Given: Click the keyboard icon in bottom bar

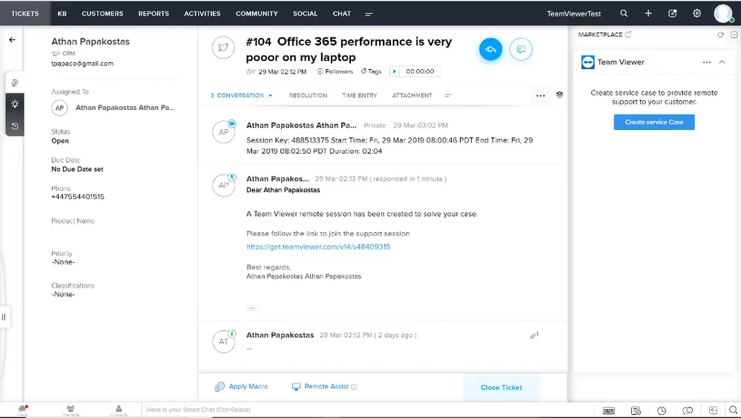Looking at the screenshot, I should [609, 411].
